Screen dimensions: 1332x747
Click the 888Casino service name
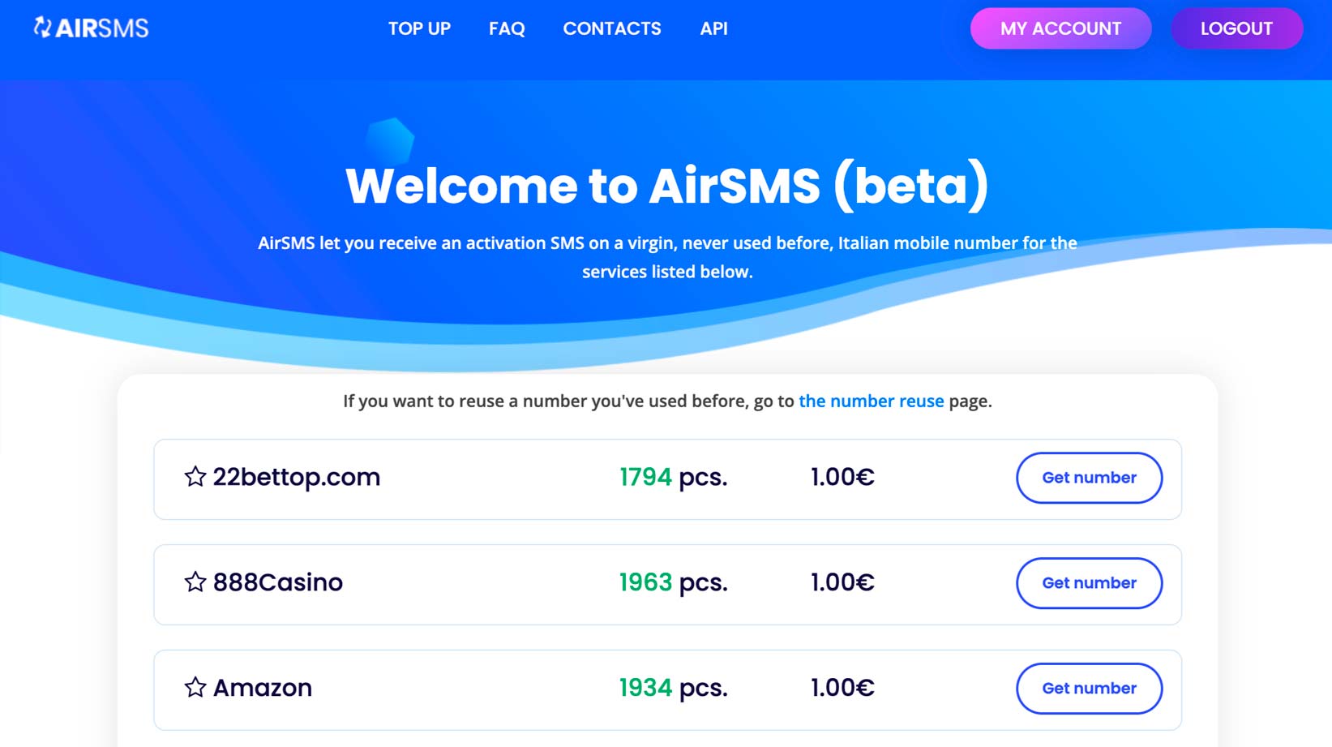277,582
